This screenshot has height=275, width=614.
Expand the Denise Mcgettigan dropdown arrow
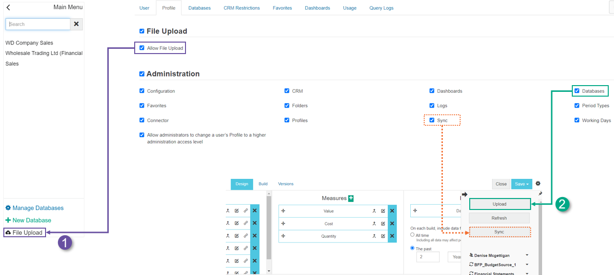(x=527, y=255)
